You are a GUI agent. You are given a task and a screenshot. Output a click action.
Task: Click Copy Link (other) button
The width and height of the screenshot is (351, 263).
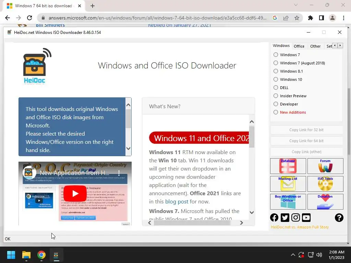pyautogui.click(x=306, y=152)
